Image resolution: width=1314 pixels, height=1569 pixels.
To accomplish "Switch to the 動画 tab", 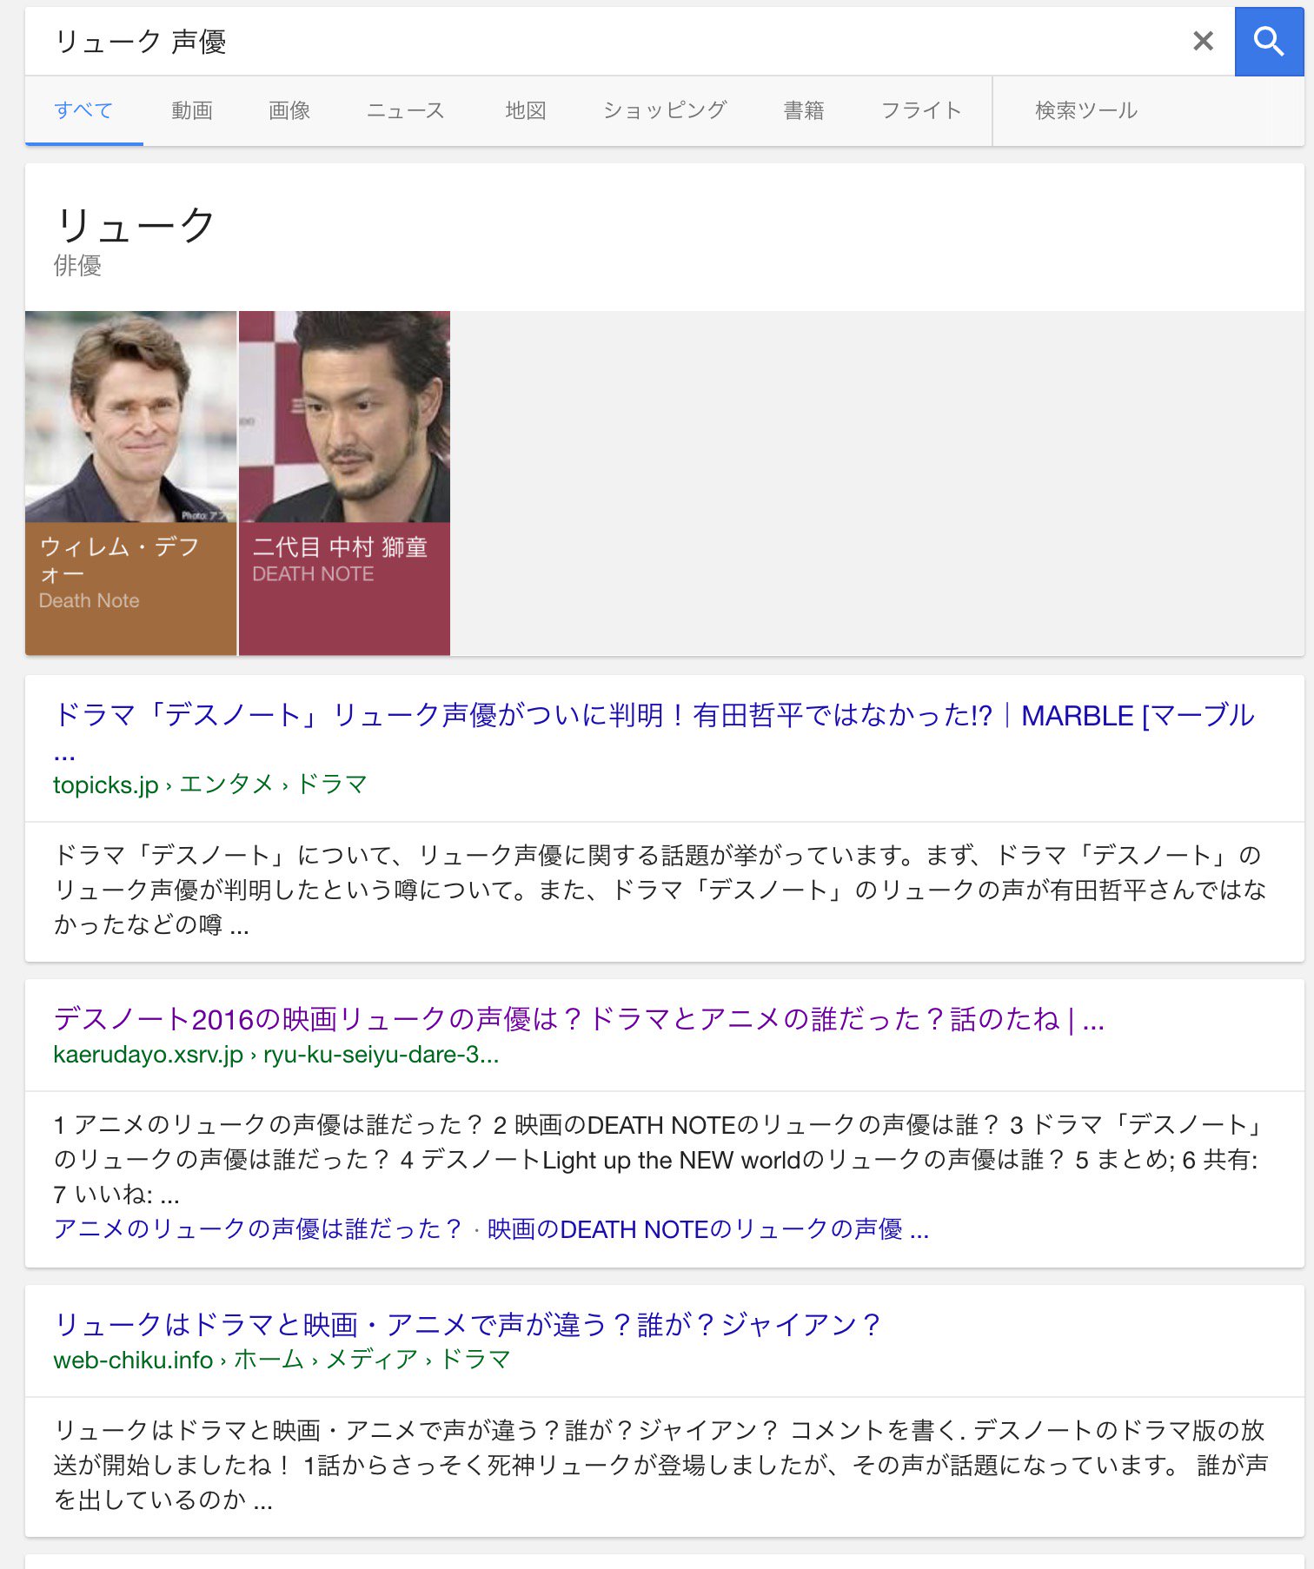I will coord(191,110).
